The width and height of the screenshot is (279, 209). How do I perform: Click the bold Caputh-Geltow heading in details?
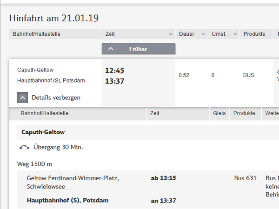coord(43,132)
